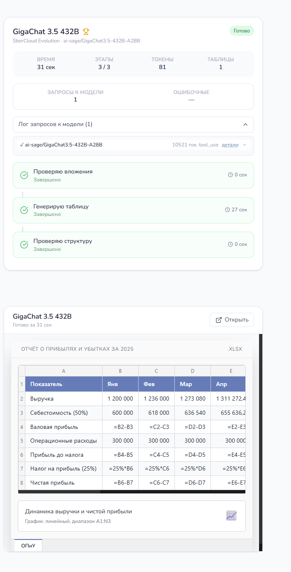Viewport: 291px width, 572px height.
Task: Click the Чистая прибыль cell
Action: 64,483
